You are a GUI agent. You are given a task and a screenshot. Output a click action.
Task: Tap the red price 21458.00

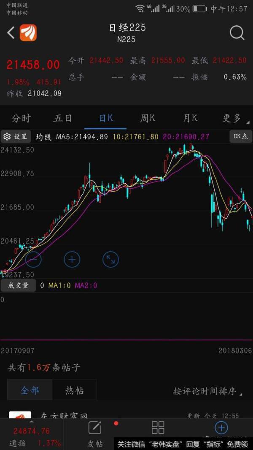pyautogui.click(x=33, y=65)
